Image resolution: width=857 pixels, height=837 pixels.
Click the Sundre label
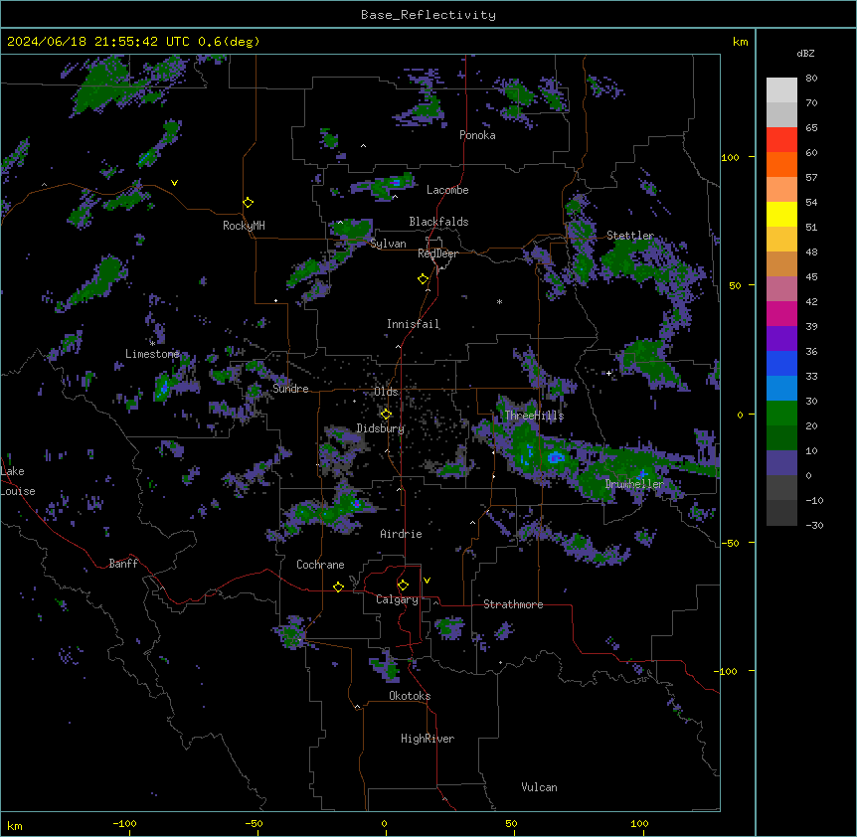[x=290, y=389]
